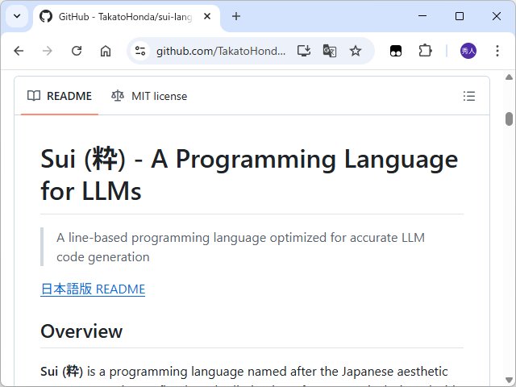The image size is (516, 387).
Task: Open the tab search dropdown arrow
Action: tap(17, 16)
